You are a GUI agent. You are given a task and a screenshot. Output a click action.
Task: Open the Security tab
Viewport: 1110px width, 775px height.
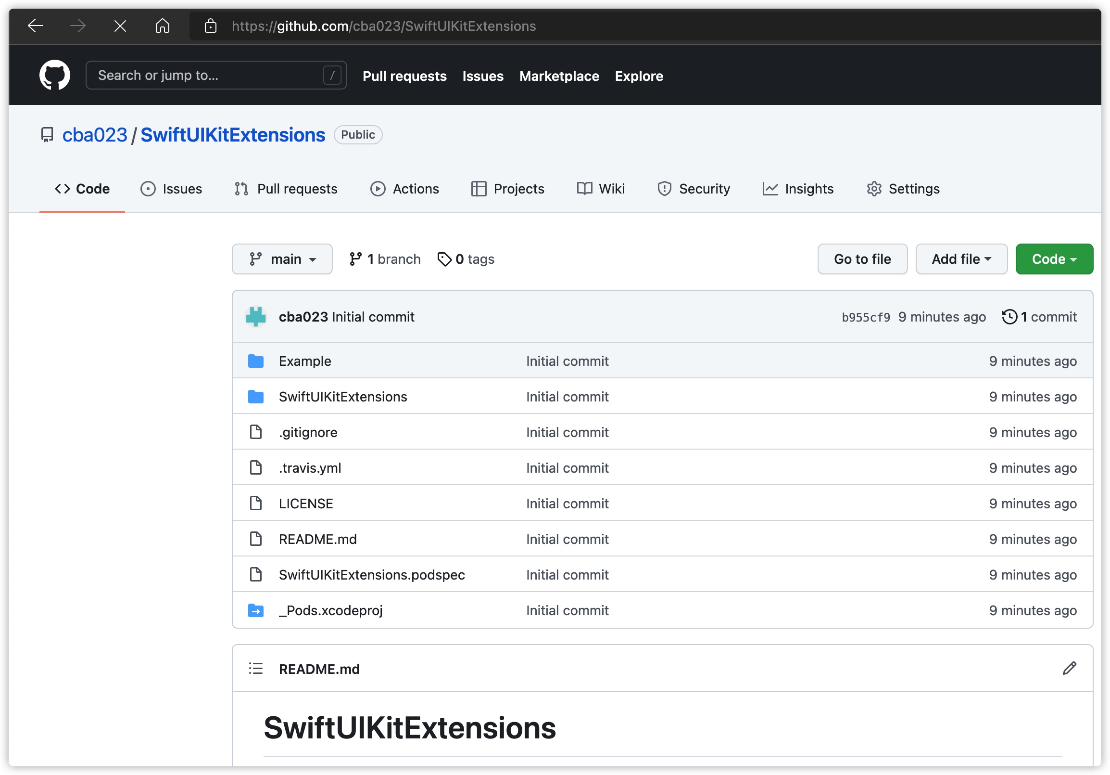[693, 189]
